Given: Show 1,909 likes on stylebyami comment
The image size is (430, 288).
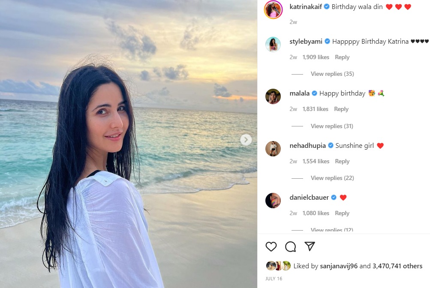Looking at the screenshot, I should pyautogui.click(x=316, y=57).
